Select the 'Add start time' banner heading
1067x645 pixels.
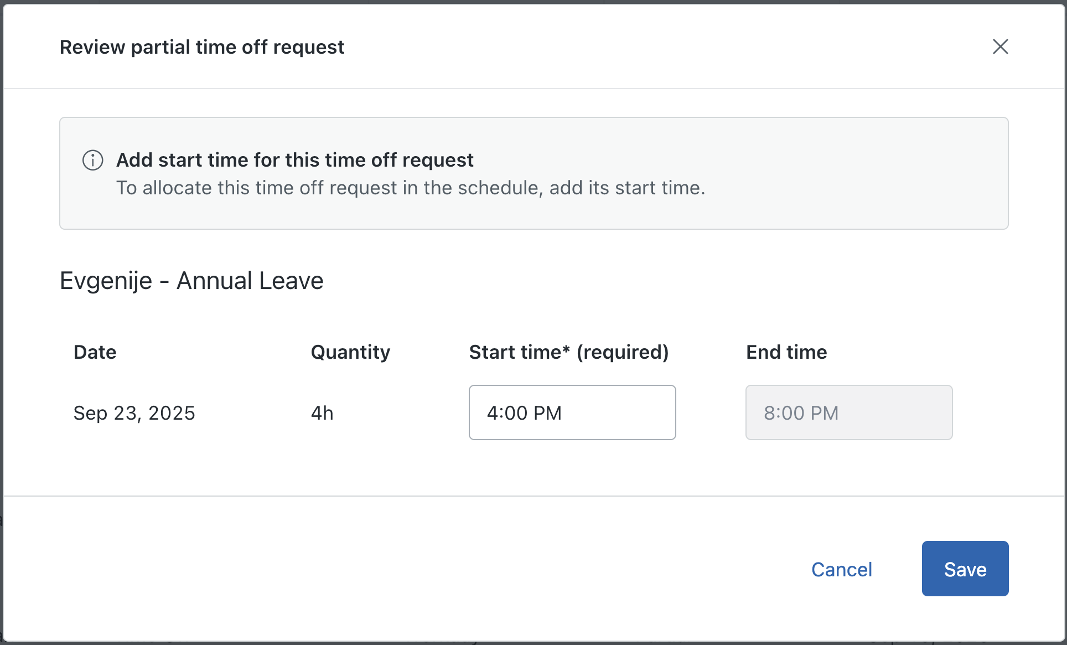(x=295, y=160)
